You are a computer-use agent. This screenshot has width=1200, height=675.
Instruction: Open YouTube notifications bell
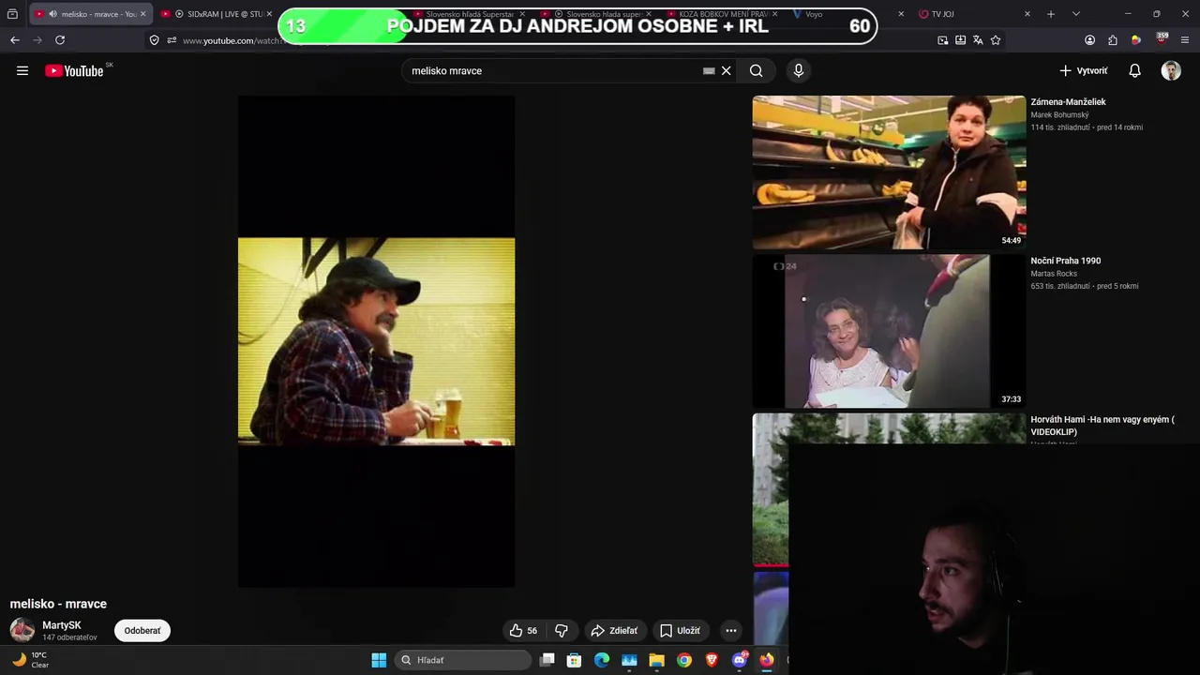(1134, 70)
